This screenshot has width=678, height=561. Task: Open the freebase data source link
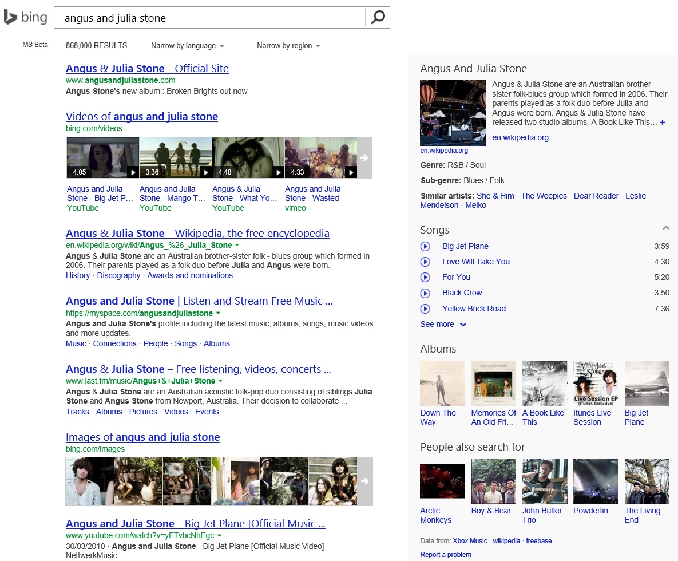pos(538,540)
